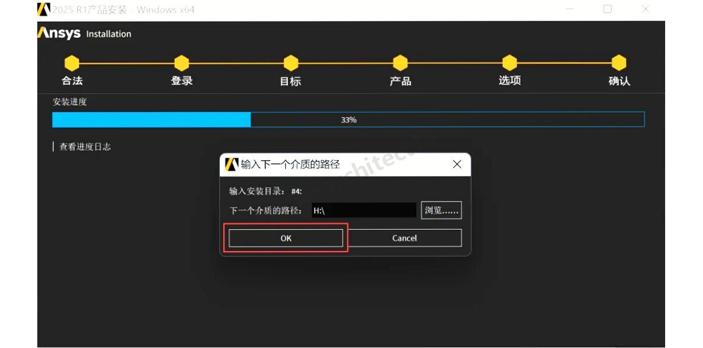This screenshot has width=703, height=348.
Task: Select the 登录 step hexagon
Action: click(181, 63)
